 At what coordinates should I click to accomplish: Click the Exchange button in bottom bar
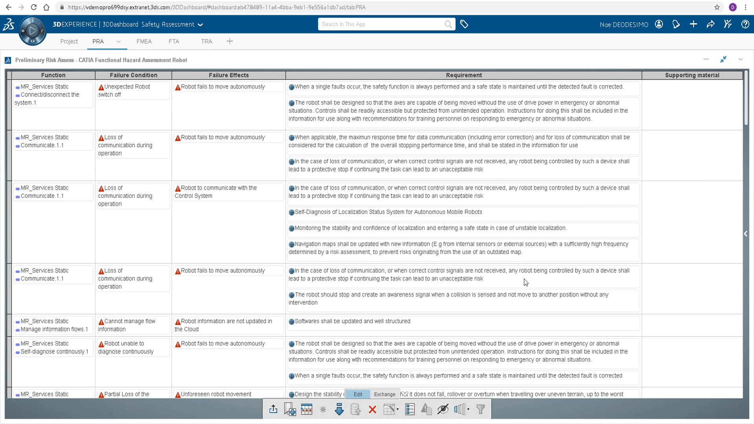(384, 394)
